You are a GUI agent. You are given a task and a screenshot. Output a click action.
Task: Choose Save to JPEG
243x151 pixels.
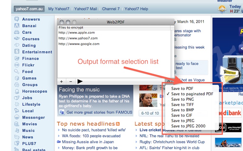[183, 120]
